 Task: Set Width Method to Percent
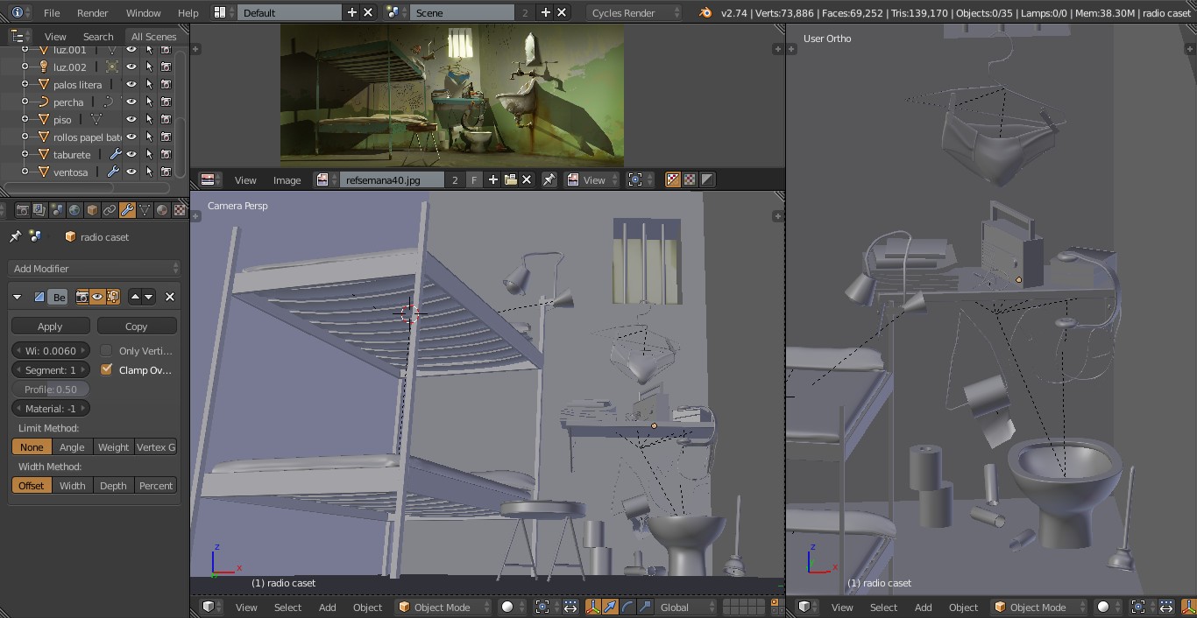click(x=156, y=485)
